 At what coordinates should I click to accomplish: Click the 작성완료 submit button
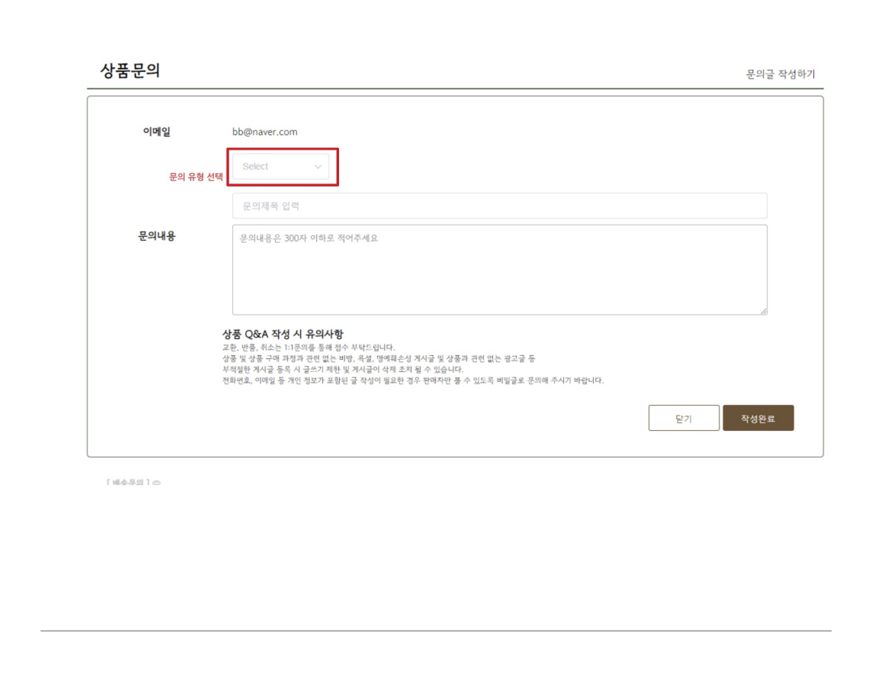[x=758, y=418]
